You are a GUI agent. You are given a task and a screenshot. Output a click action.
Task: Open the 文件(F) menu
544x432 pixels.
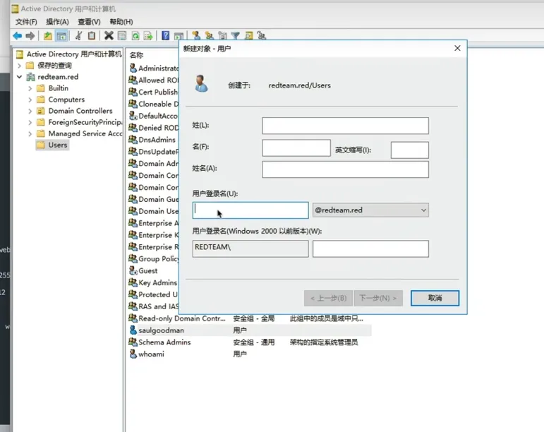point(26,22)
